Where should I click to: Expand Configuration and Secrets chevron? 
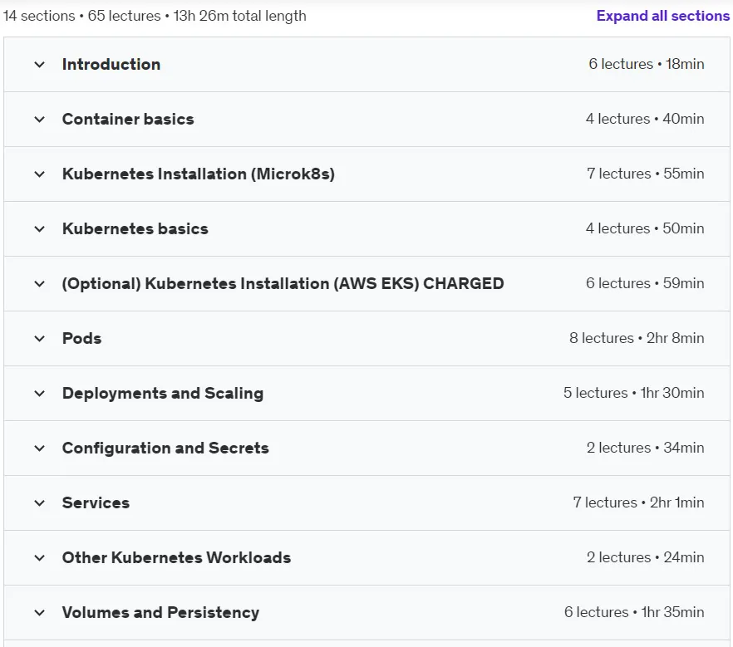(x=40, y=448)
